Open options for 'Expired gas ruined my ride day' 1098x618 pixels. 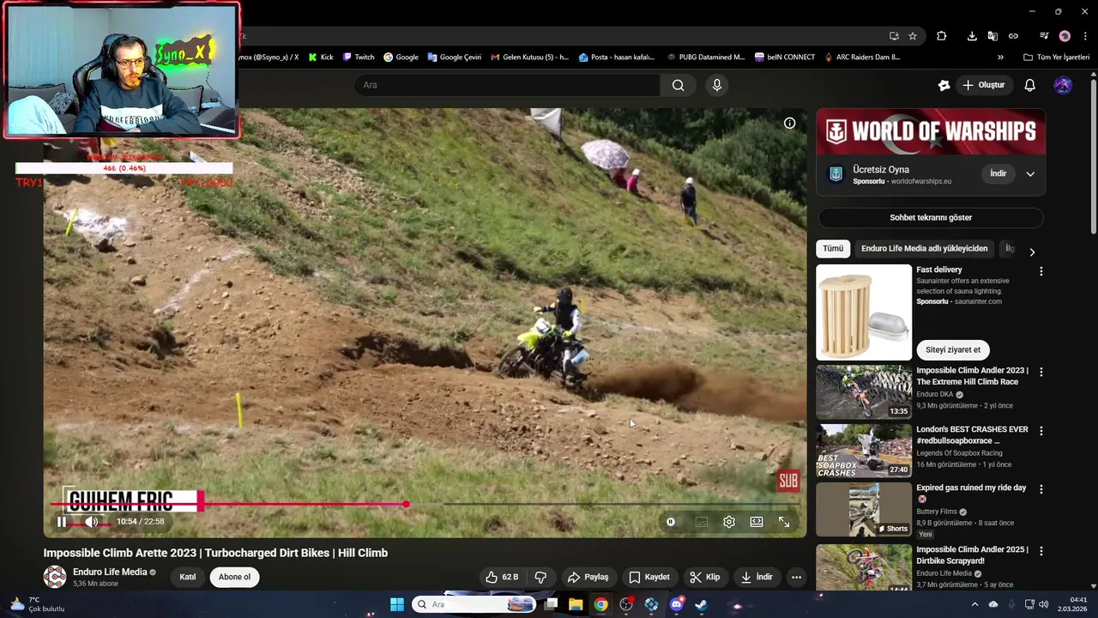[x=1041, y=489]
